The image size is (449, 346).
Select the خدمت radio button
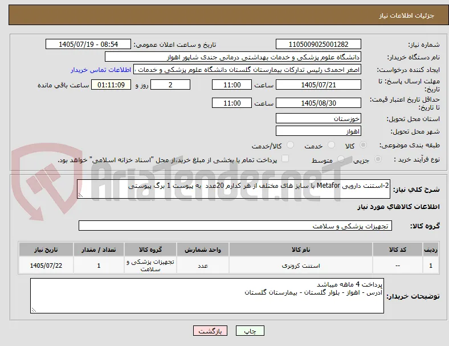click(x=331, y=145)
